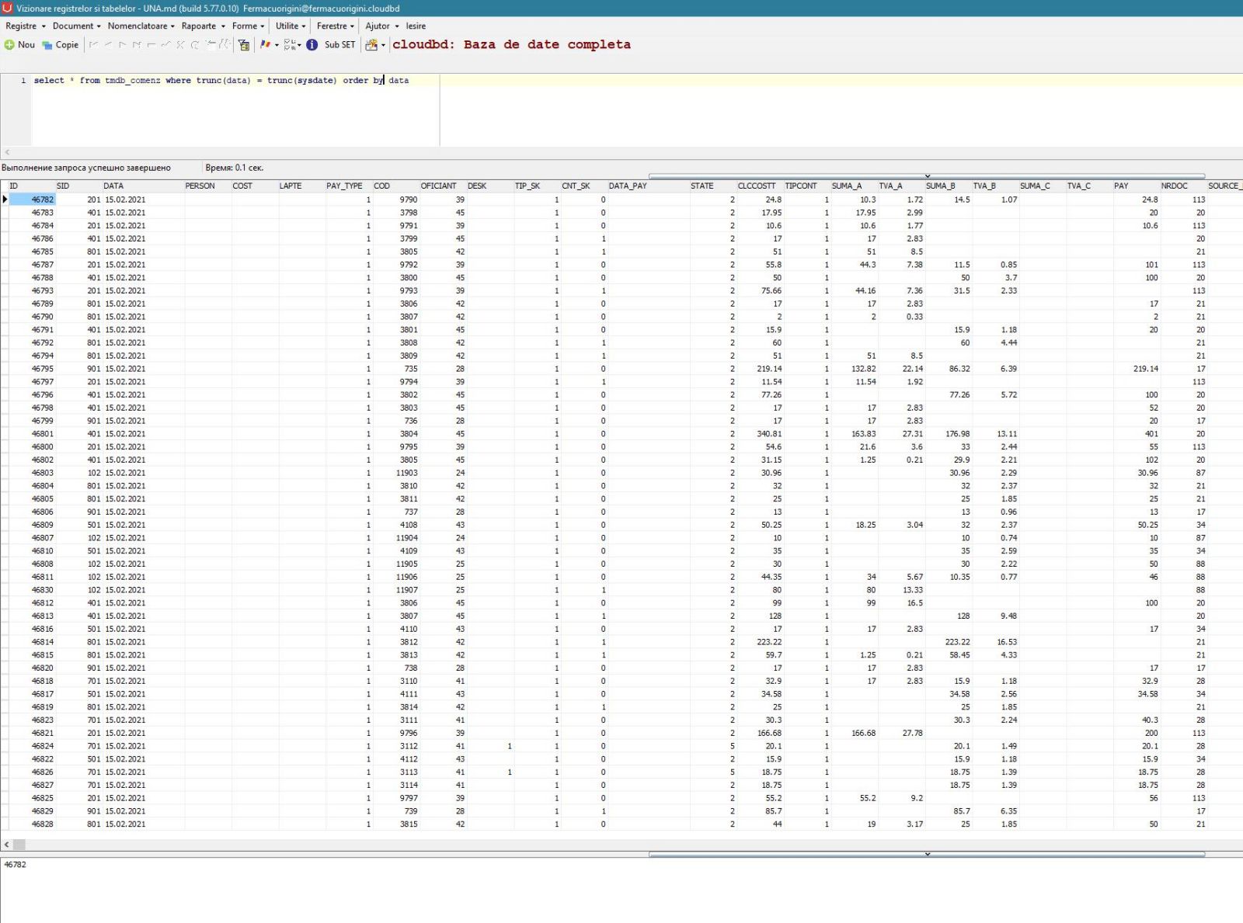Click the COD value 11903
The height and width of the screenshot is (923, 1243).
406,473
